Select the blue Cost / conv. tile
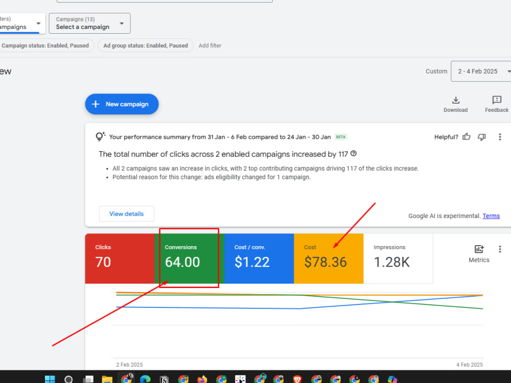This screenshot has height=383, width=511. click(259, 258)
